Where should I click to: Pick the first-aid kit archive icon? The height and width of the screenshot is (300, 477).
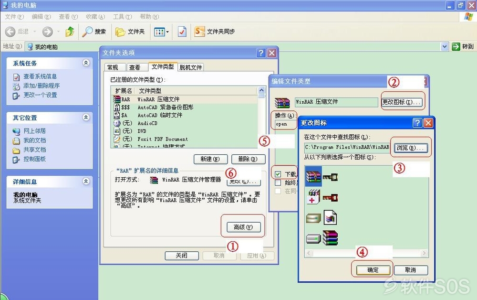(313, 197)
